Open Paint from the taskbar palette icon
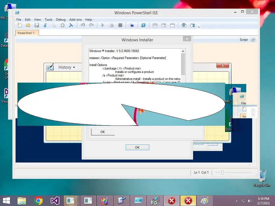The image size is (275, 206). (205, 201)
